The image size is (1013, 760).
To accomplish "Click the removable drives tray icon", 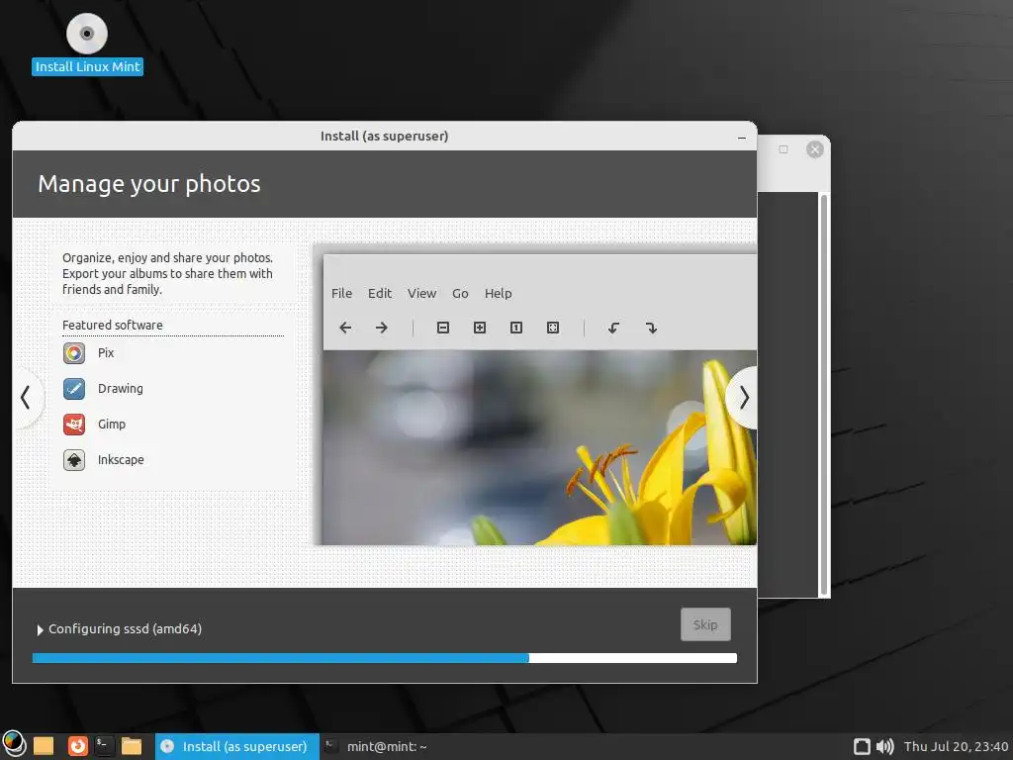I will pyautogui.click(x=862, y=746).
